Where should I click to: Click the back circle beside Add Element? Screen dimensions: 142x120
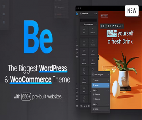[81, 14]
